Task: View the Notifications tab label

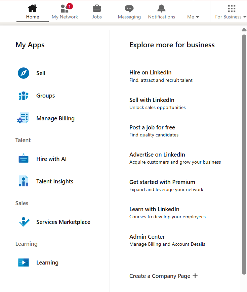Action: (x=162, y=17)
